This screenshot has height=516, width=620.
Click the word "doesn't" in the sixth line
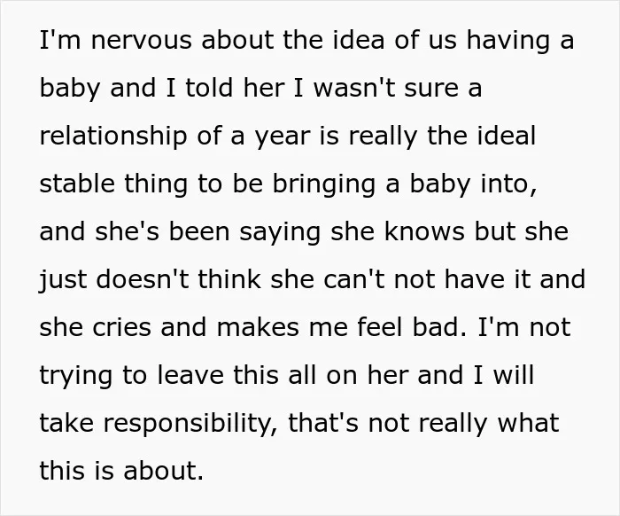[x=143, y=279]
